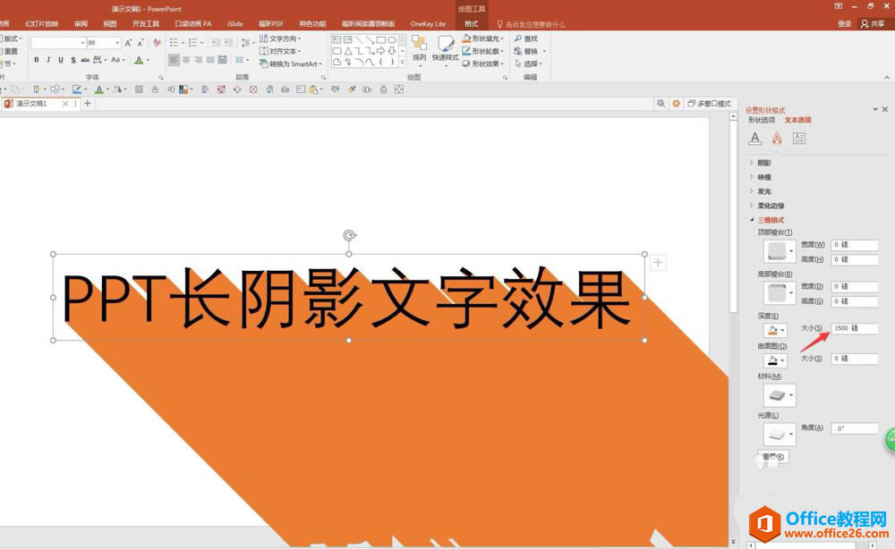Switch to the 形状选项 tab
This screenshot has width=895, height=549.
[762, 120]
